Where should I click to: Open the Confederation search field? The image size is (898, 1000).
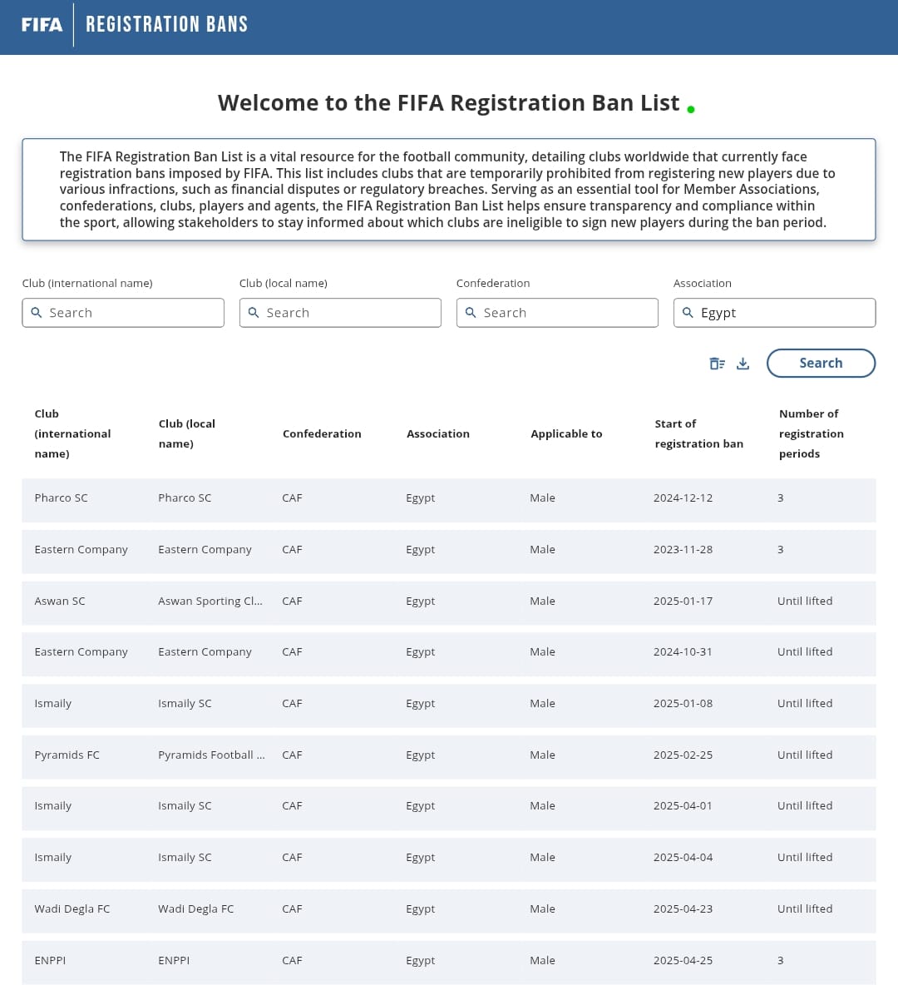pos(565,313)
